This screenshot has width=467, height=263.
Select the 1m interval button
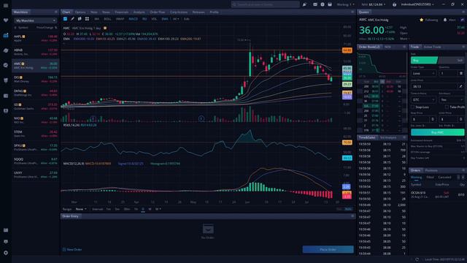[x=109, y=209]
